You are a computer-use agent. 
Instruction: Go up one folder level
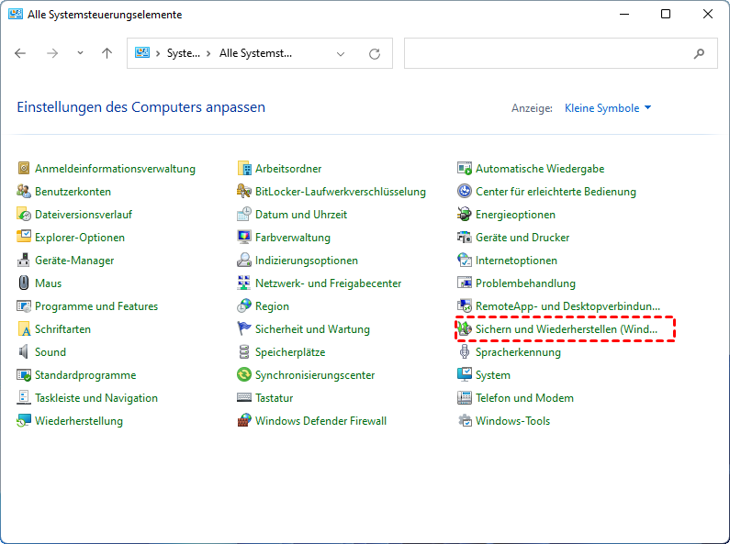(x=107, y=53)
